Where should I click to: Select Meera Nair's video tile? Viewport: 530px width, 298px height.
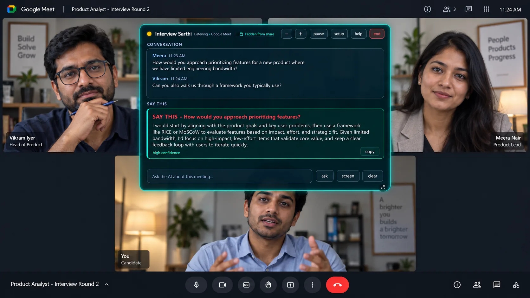[x=459, y=85]
